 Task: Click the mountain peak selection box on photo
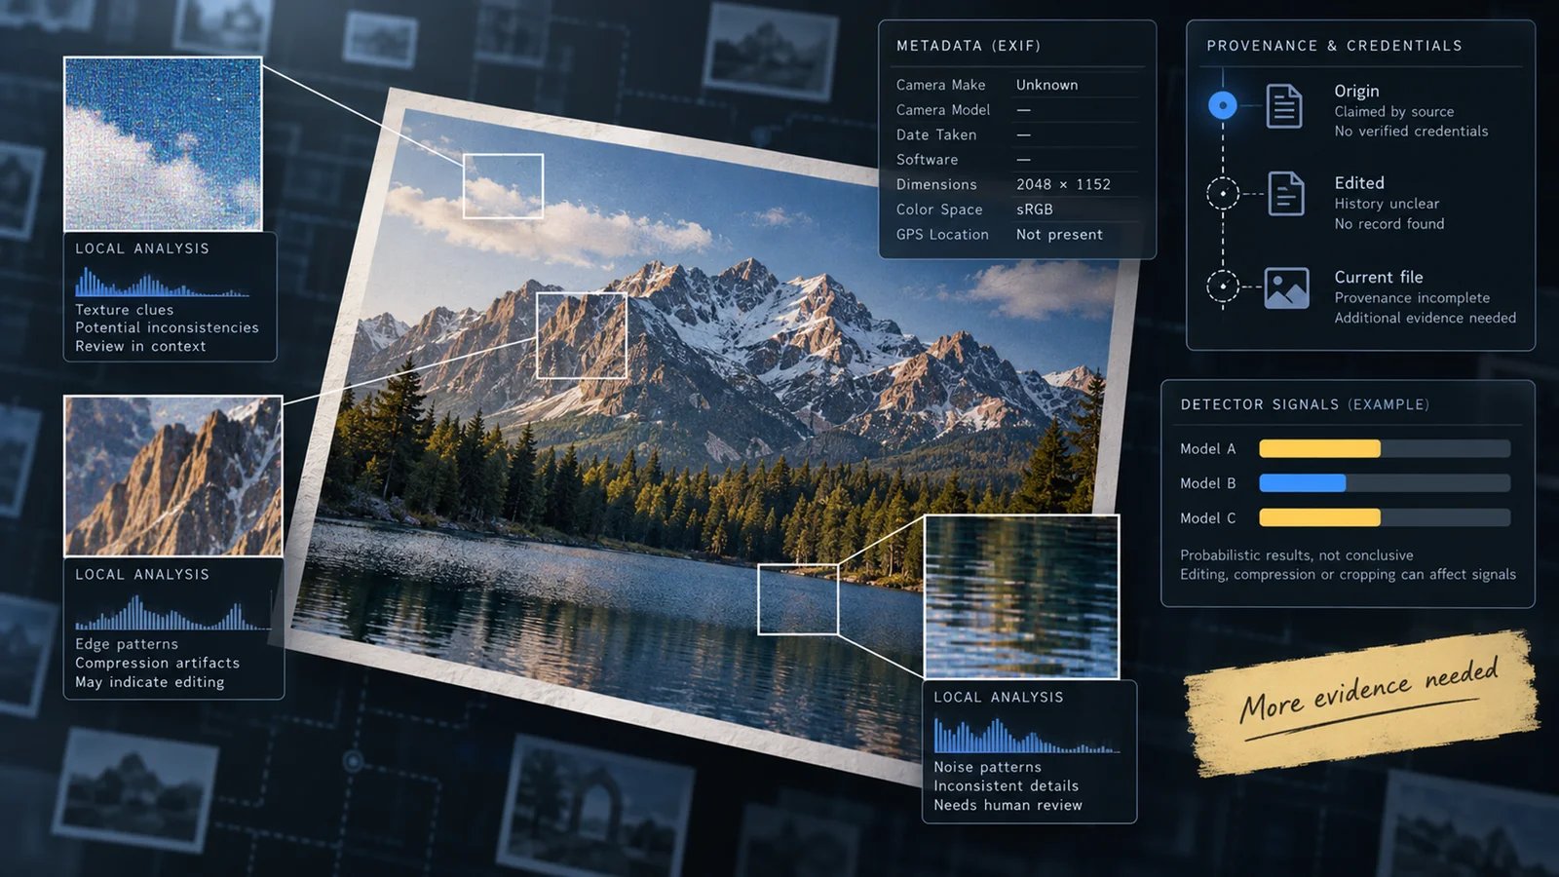point(582,335)
